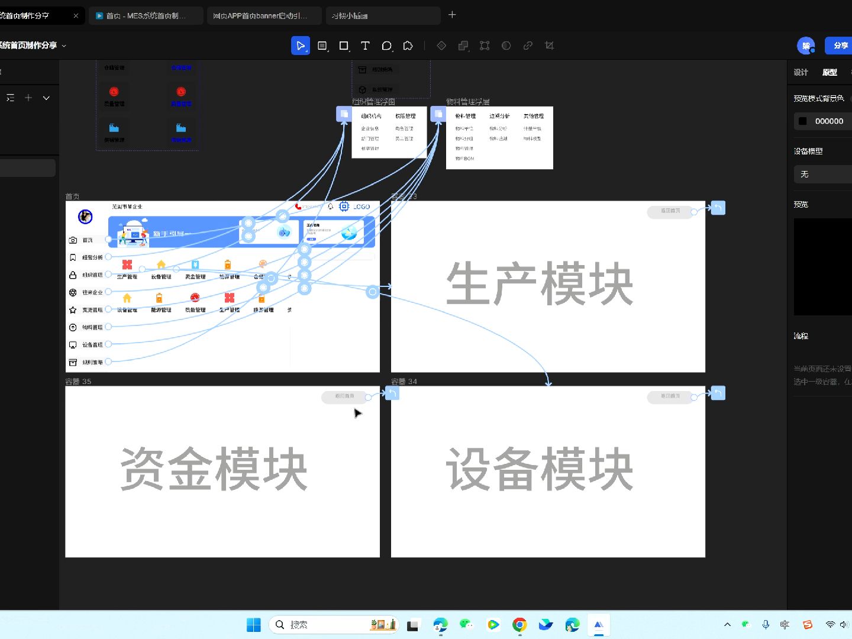
Task: Click the list-indent icon in left panel
Action: pos(10,98)
